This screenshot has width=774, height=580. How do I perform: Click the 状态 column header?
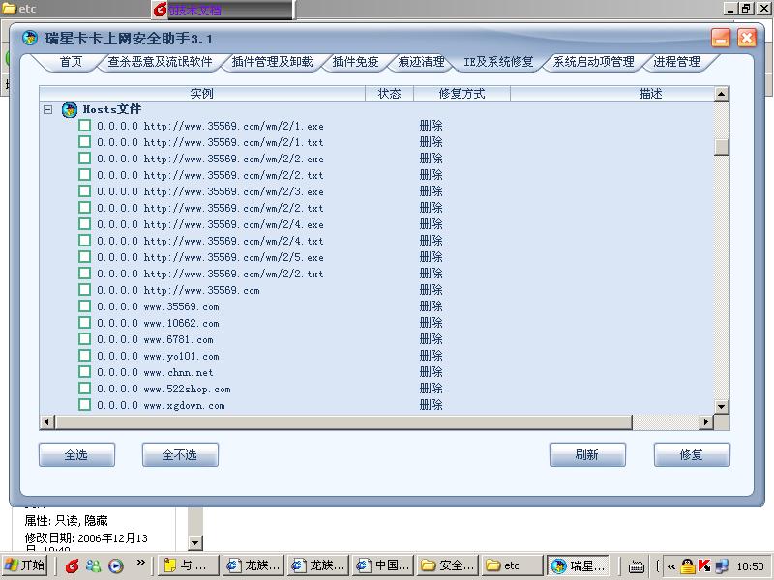tap(390, 93)
